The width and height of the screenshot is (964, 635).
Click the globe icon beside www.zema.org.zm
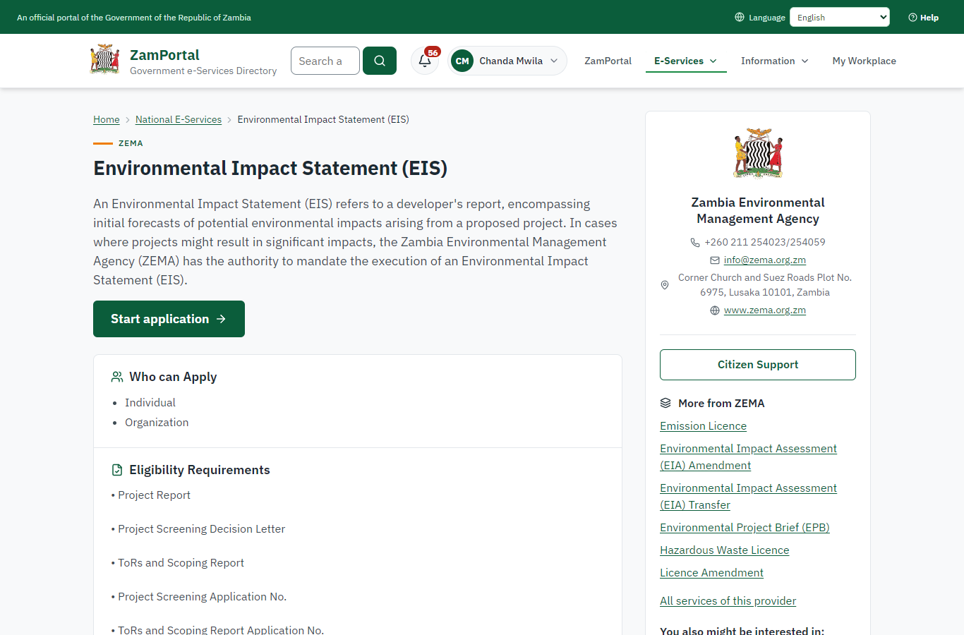click(715, 310)
